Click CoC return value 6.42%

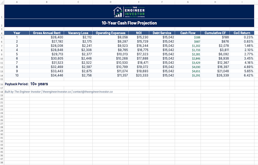click(x=249, y=75)
